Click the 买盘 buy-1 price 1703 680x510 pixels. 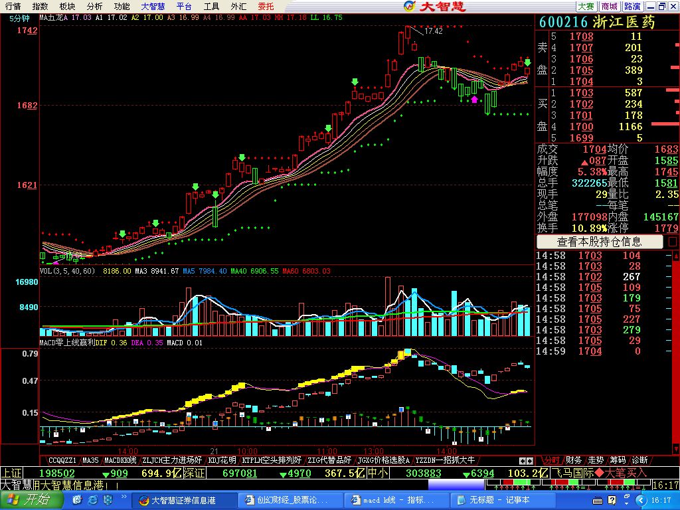581,93
